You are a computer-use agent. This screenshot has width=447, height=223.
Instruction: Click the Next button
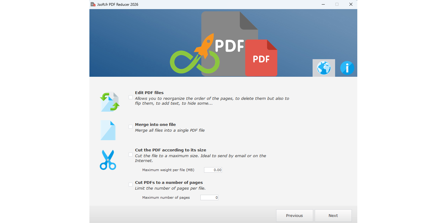tap(333, 215)
